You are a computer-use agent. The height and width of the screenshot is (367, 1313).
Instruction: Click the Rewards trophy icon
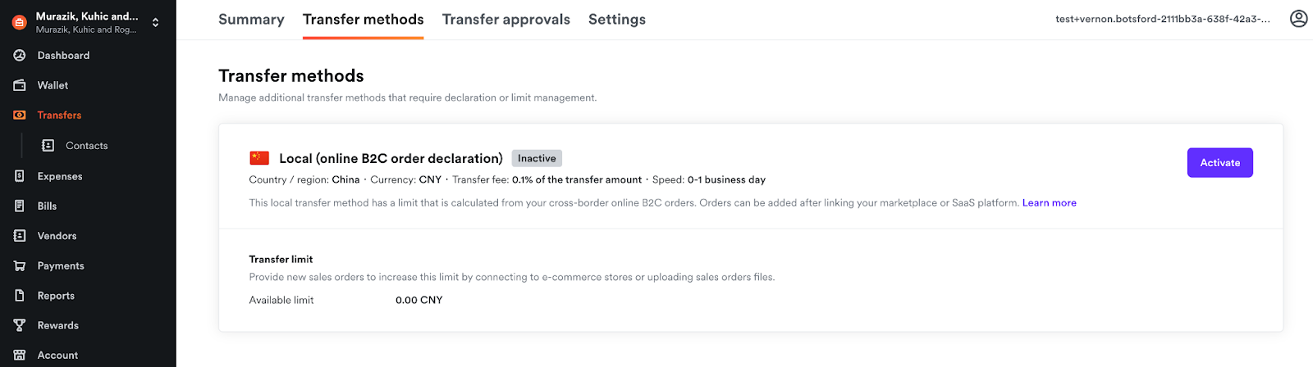pos(20,325)
